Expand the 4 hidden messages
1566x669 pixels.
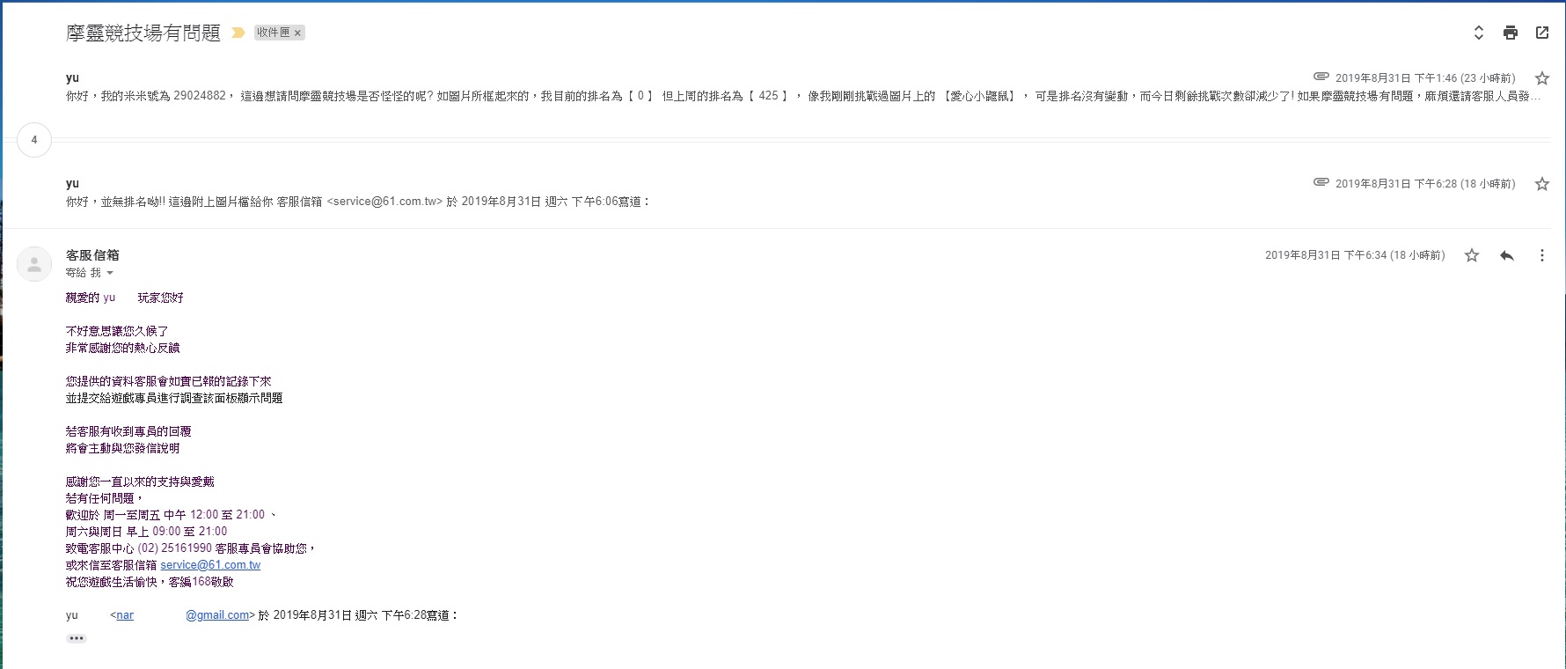click(x=34, y=140)
